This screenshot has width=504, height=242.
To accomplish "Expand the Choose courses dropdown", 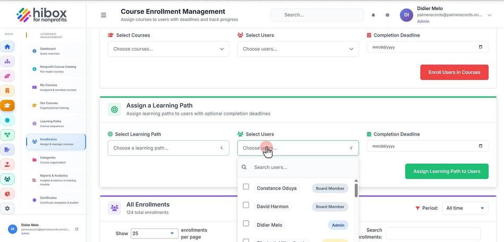I will pos(168,49).
